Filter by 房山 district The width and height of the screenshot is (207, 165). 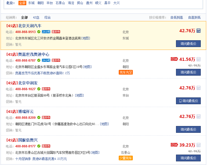(x=80, y=3)
